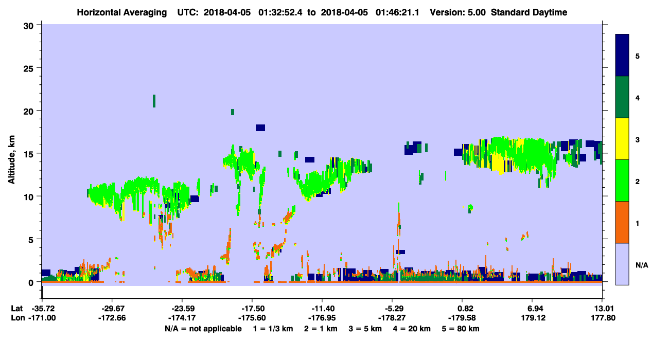The width and height of the screenshot is (669, 343).
Task: Click the colorbar label 2
Action: point(638,181)
